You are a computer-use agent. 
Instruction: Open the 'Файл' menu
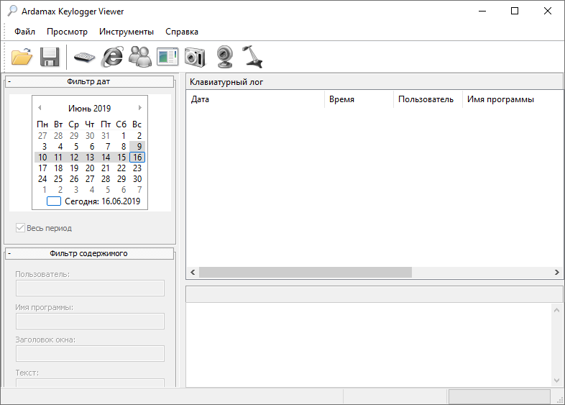coord(24,32)
